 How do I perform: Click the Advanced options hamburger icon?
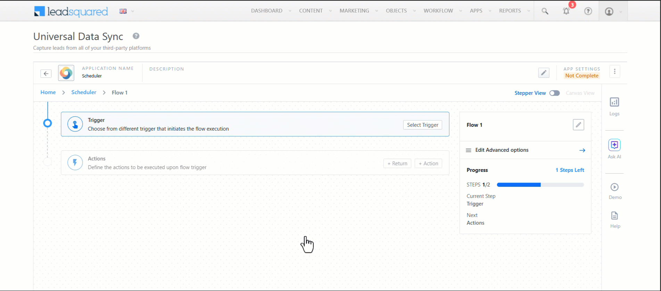pyautogui.click(x=469, y=150)
